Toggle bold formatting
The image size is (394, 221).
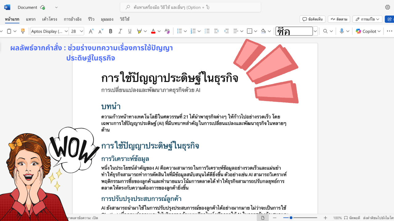click(x=111, y=31)
